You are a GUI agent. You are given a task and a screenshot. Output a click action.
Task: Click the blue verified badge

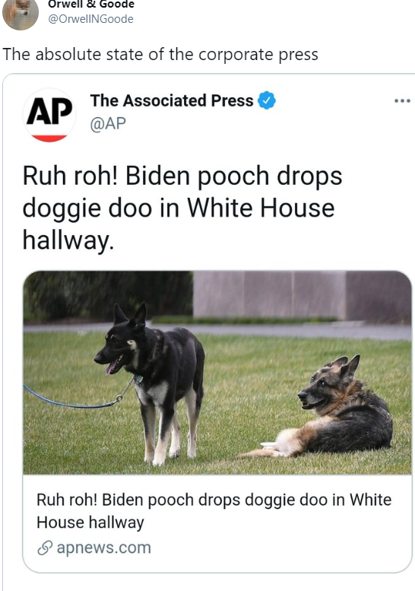tap(267, 100)
